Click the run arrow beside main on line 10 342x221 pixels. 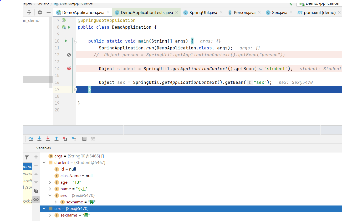point(66,41)
